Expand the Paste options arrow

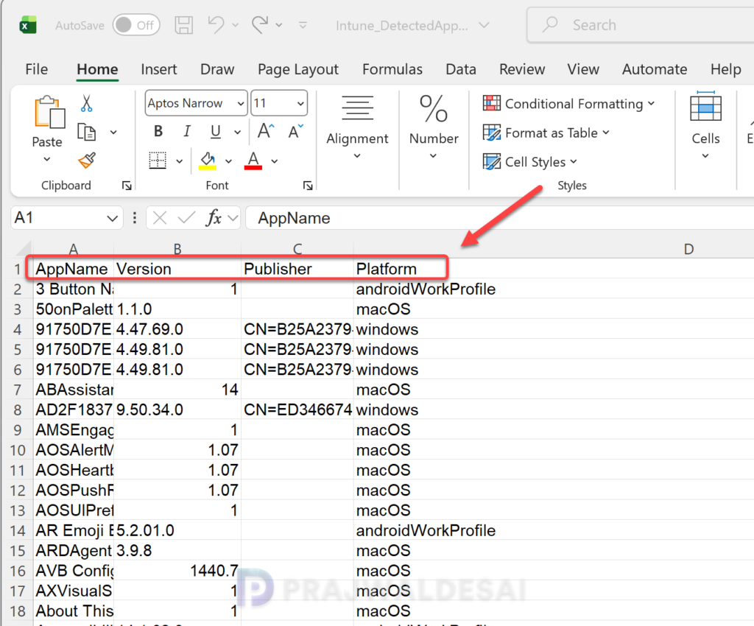[x=46, y=159]
